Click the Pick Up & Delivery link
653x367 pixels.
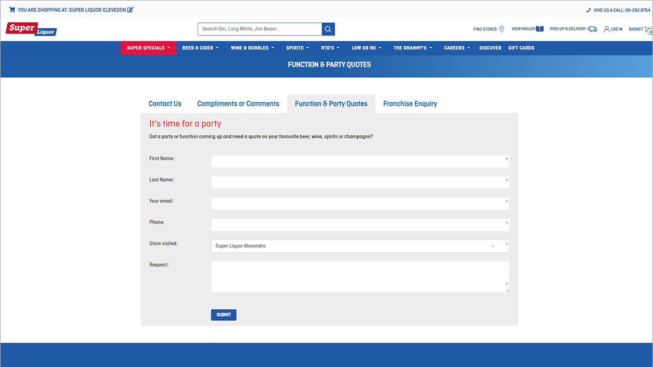pos(568,29)
